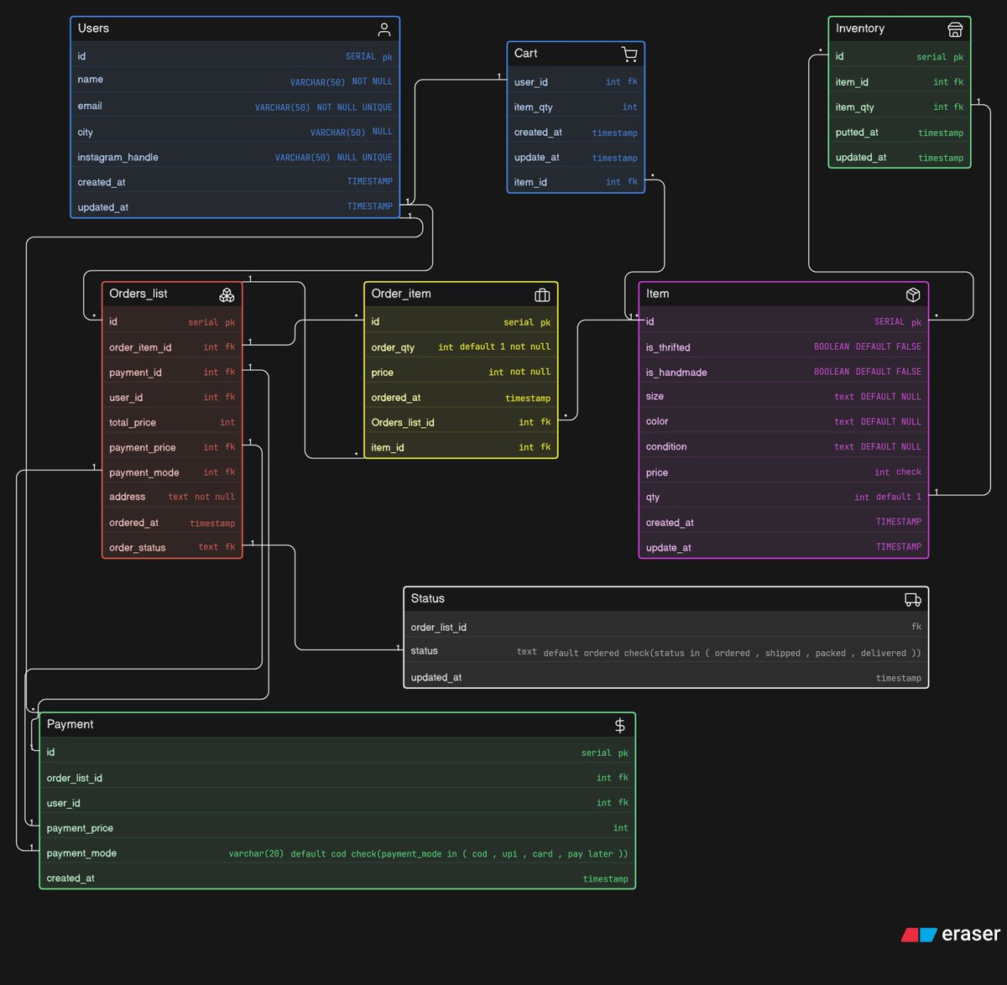
Task: Click updated_at row in Users table
Action: coord(235,206)
